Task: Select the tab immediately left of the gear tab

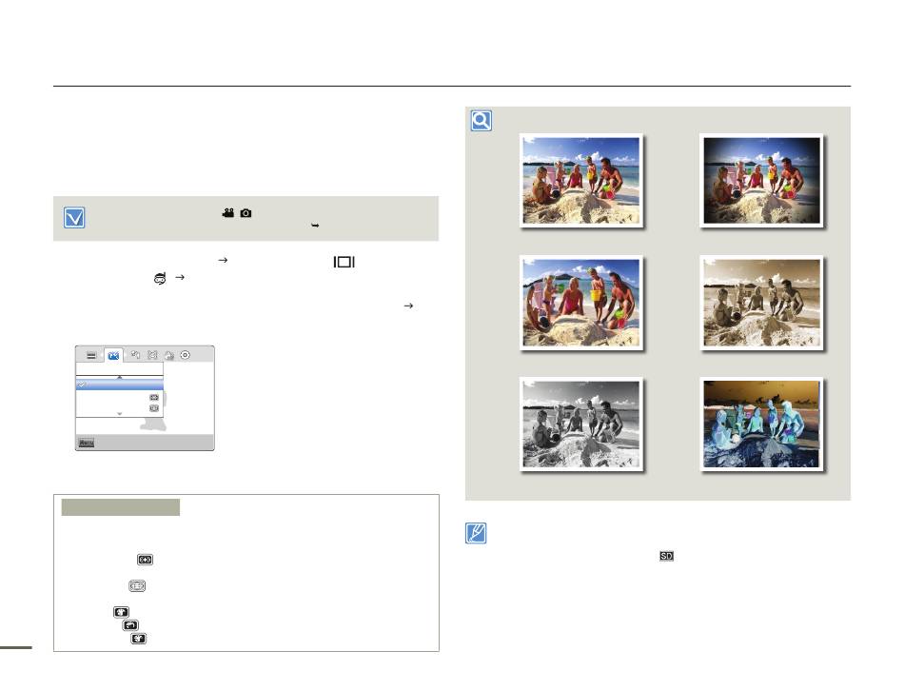Action: 169,355
